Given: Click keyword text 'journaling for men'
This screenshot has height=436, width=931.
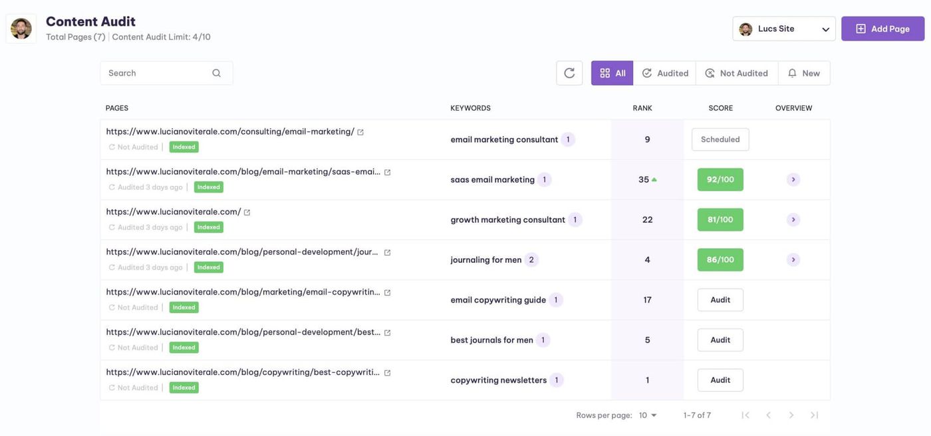Looking at the screenshot, I should tap(486, 260).
